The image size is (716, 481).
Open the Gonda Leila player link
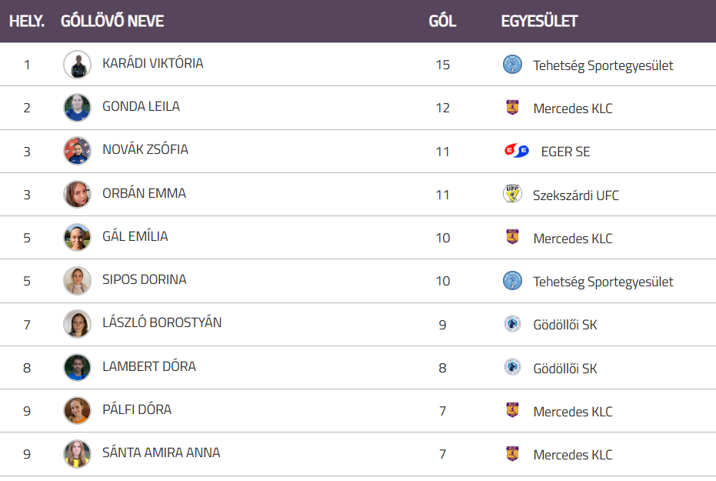pos(141,106)
